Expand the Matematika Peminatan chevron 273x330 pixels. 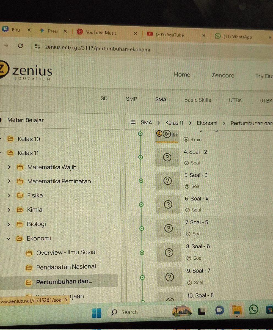click(x=9, y=181)
